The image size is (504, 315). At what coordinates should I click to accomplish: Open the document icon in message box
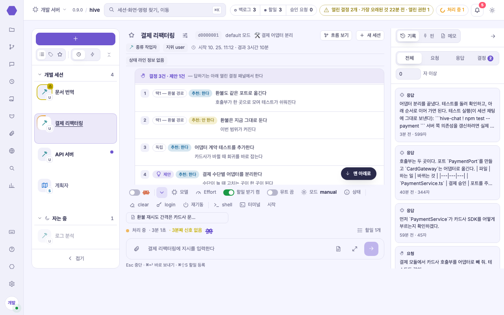click(x=338, y=249)
